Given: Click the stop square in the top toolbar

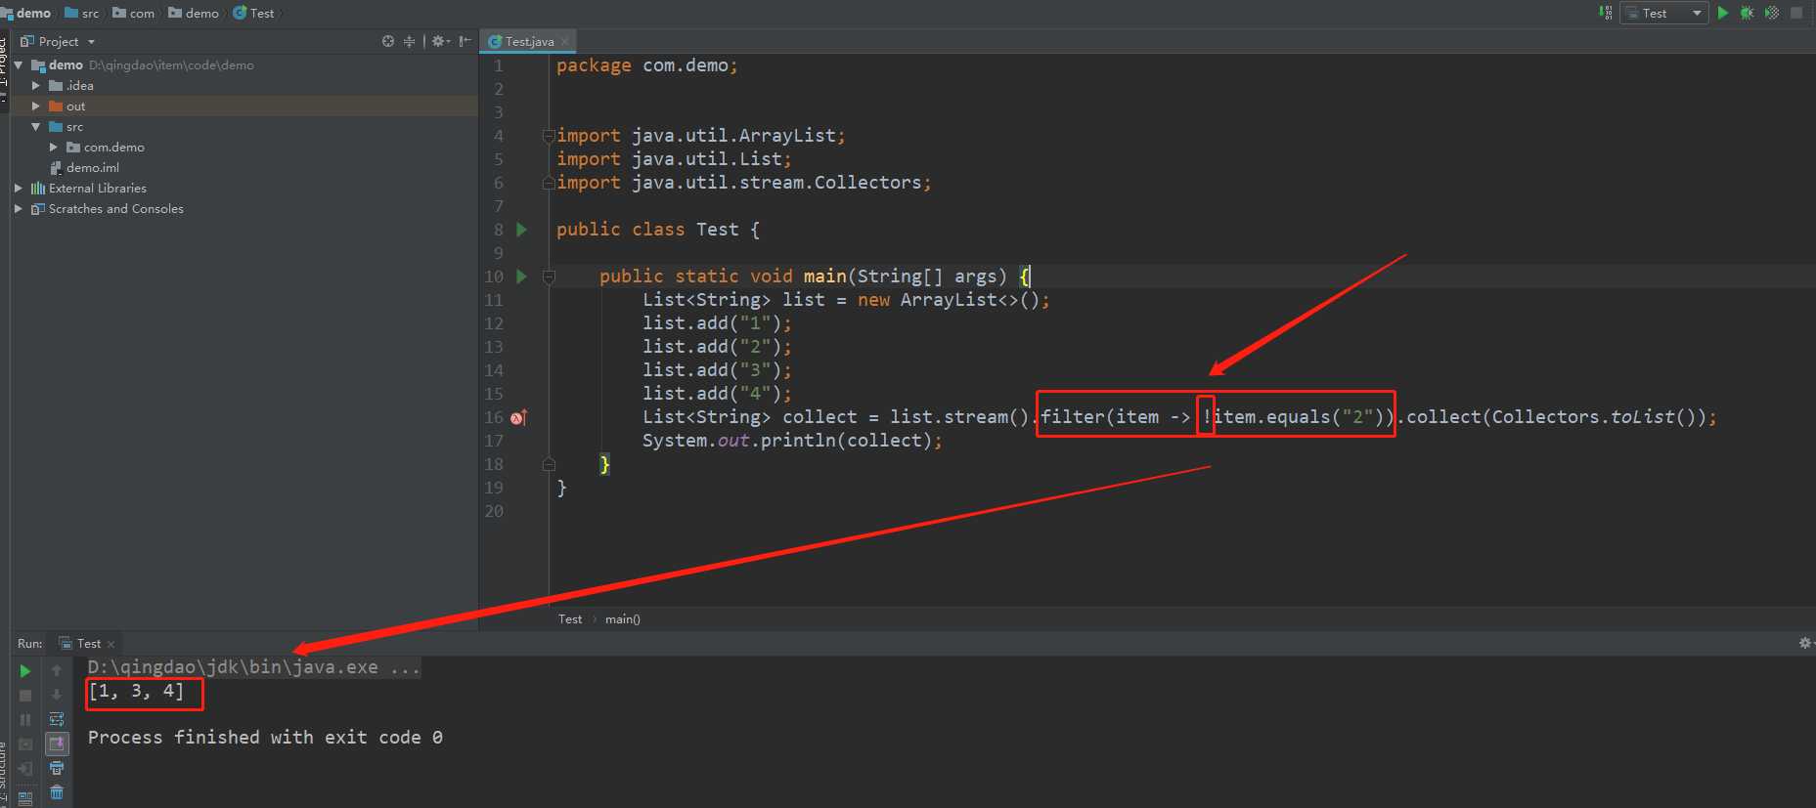Looking at the screenshot, I should [1796, 13].
